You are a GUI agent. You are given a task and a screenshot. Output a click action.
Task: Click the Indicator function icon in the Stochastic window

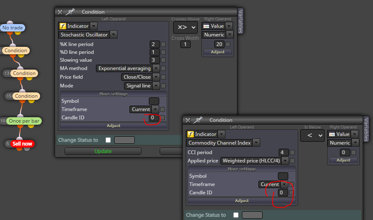click(x=63, y=26)
